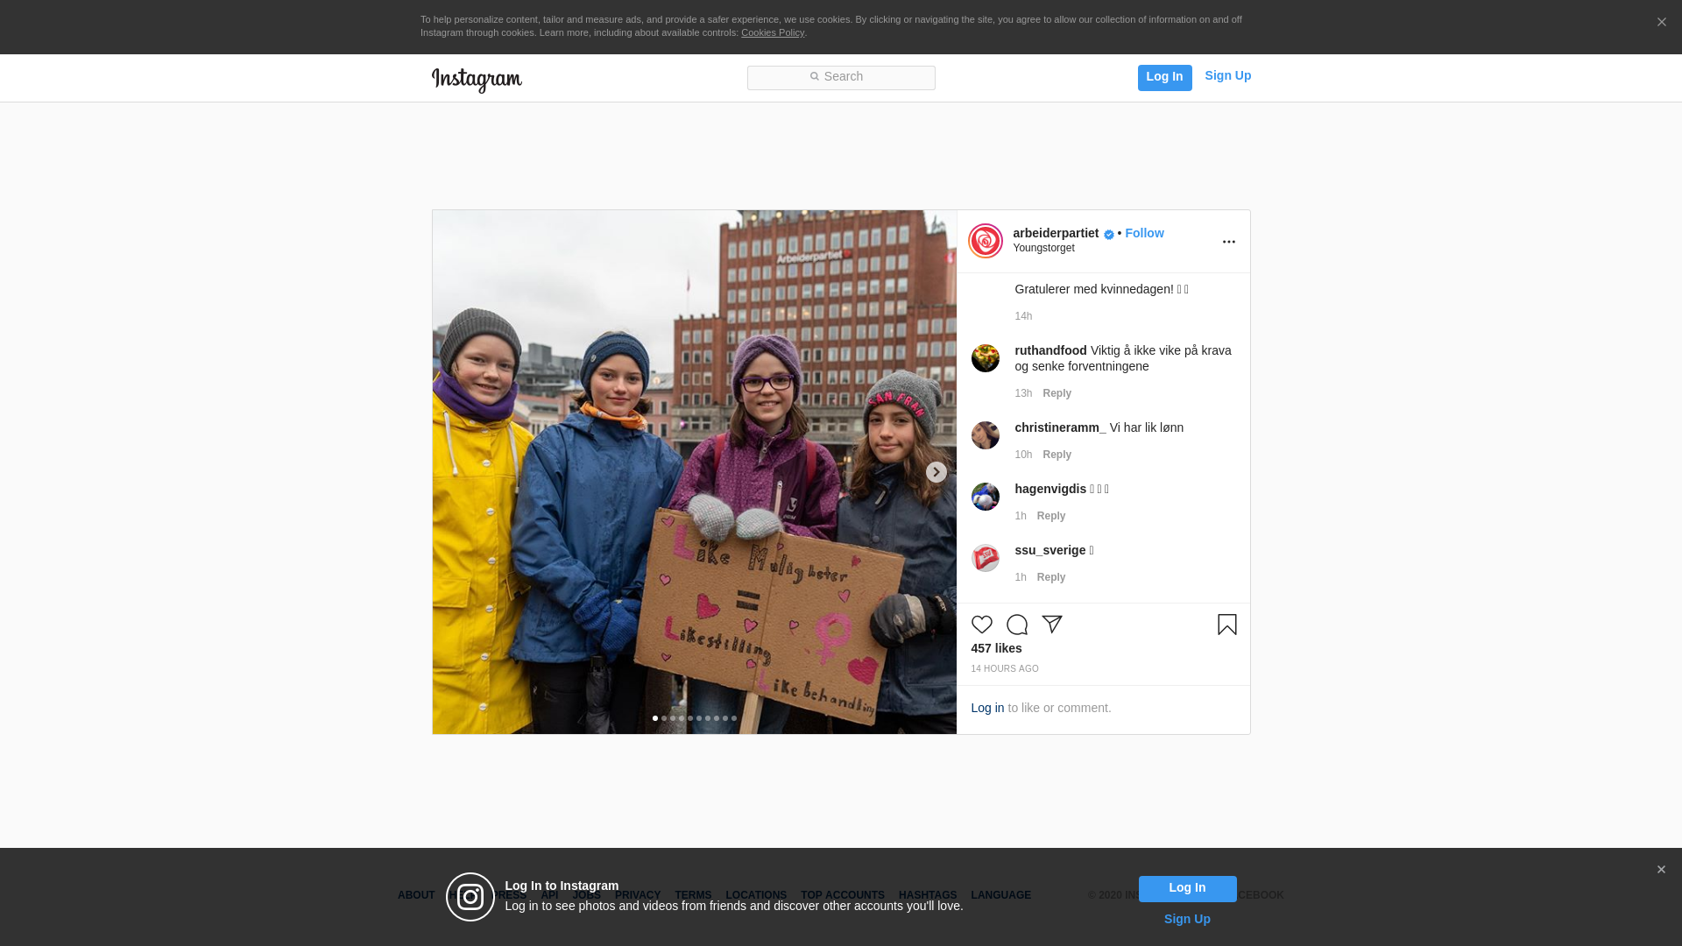Open ruthandfood username link

click(x=1050, y=350)
